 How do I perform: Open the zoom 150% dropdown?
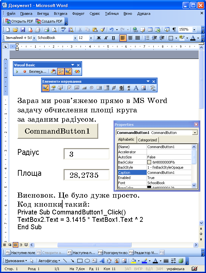(x=194, y=30)
